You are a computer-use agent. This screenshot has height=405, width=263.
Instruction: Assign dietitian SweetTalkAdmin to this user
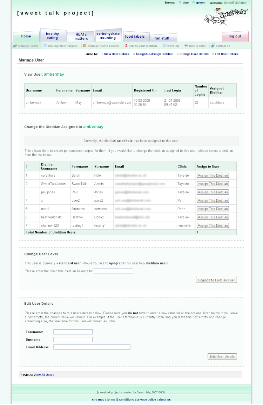pos(213,184)
